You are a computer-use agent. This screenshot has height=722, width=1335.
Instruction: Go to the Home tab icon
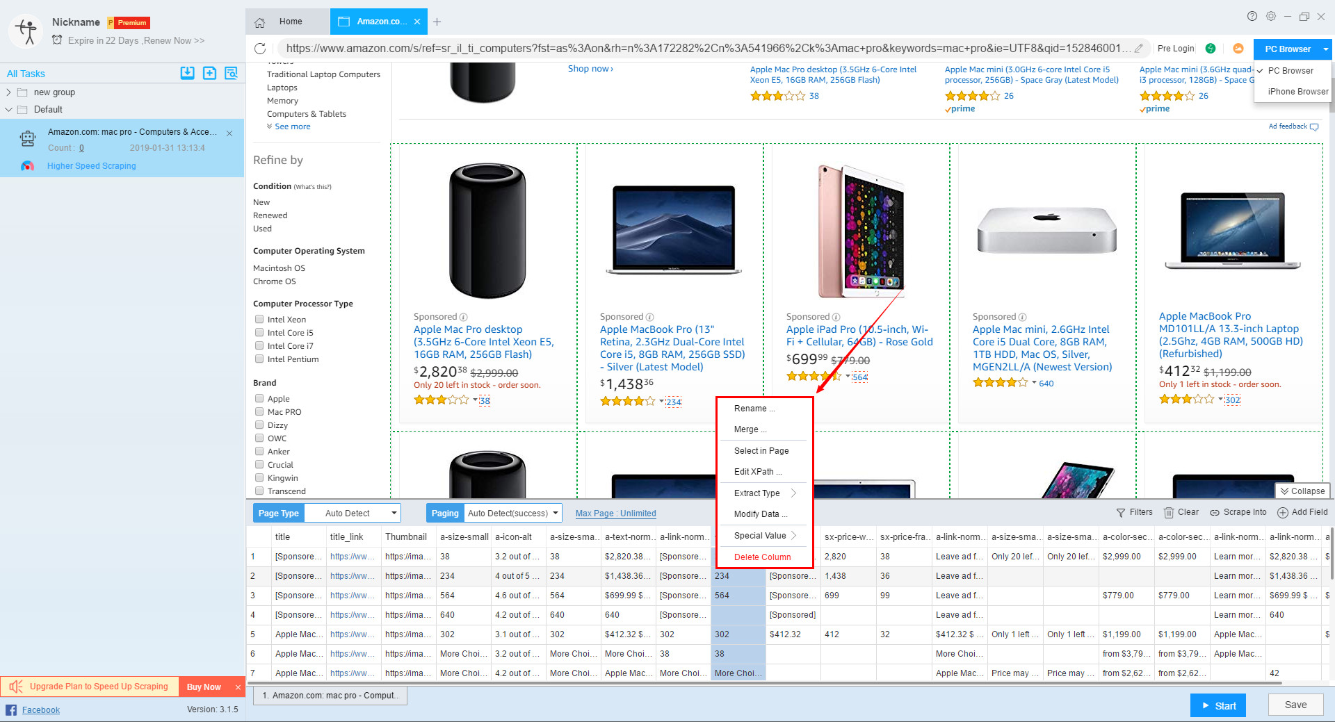[260, 22]
